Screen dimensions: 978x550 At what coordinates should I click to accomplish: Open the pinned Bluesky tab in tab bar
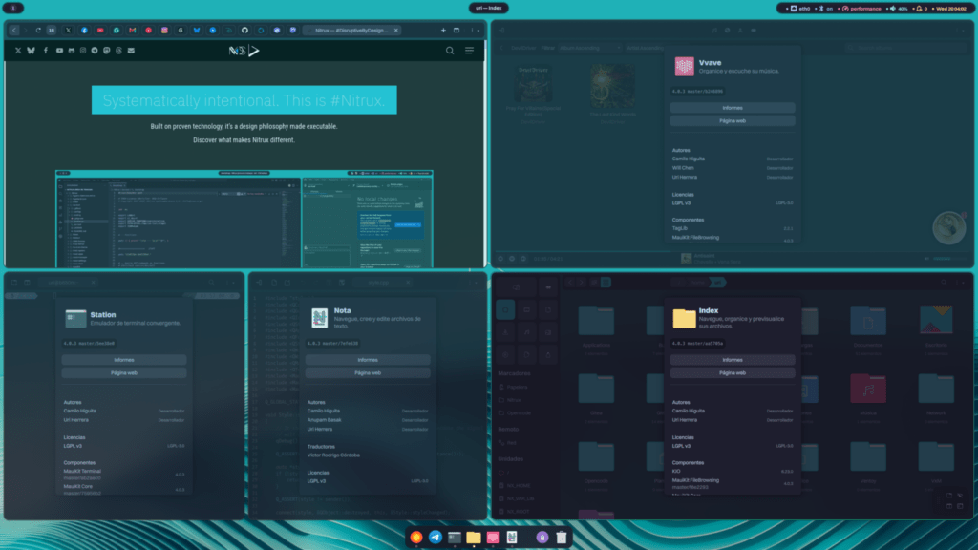pyautogui.click(x=197, y=30)
